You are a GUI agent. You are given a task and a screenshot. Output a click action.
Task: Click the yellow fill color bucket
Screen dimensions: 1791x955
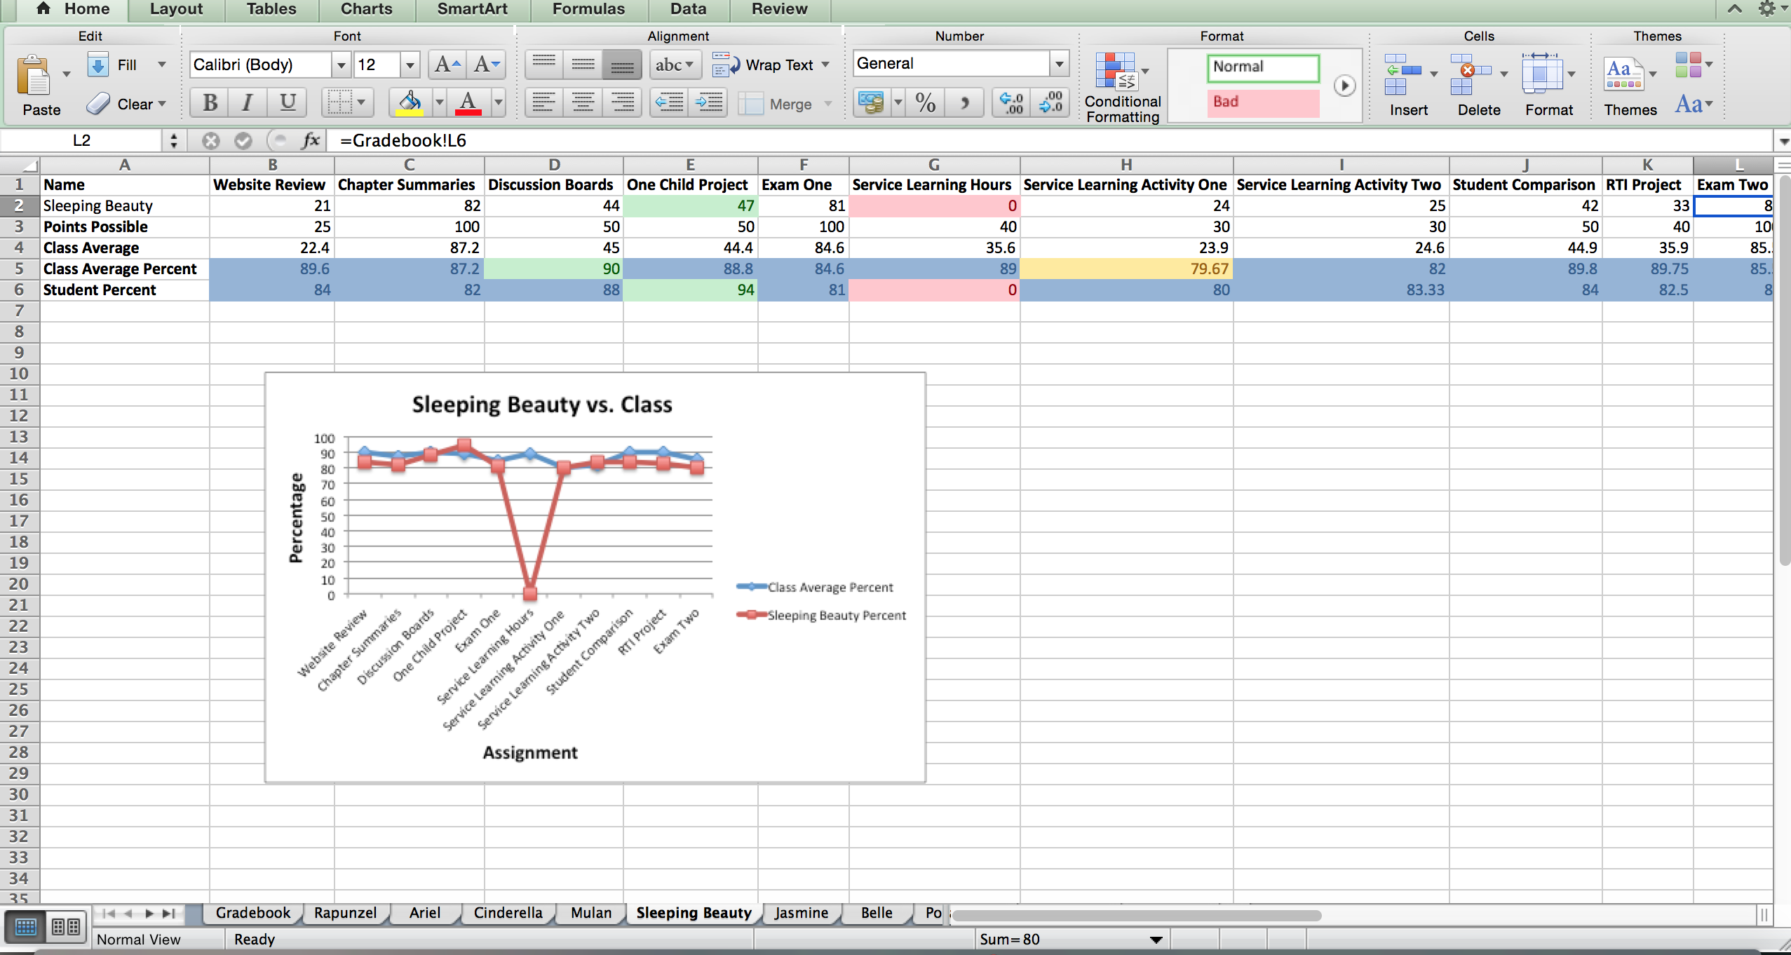coord(410,103)
